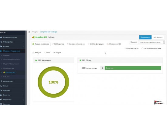Click the Octemplates shield icon
This screenshot has height=136, width=167.
pos(1,42)
